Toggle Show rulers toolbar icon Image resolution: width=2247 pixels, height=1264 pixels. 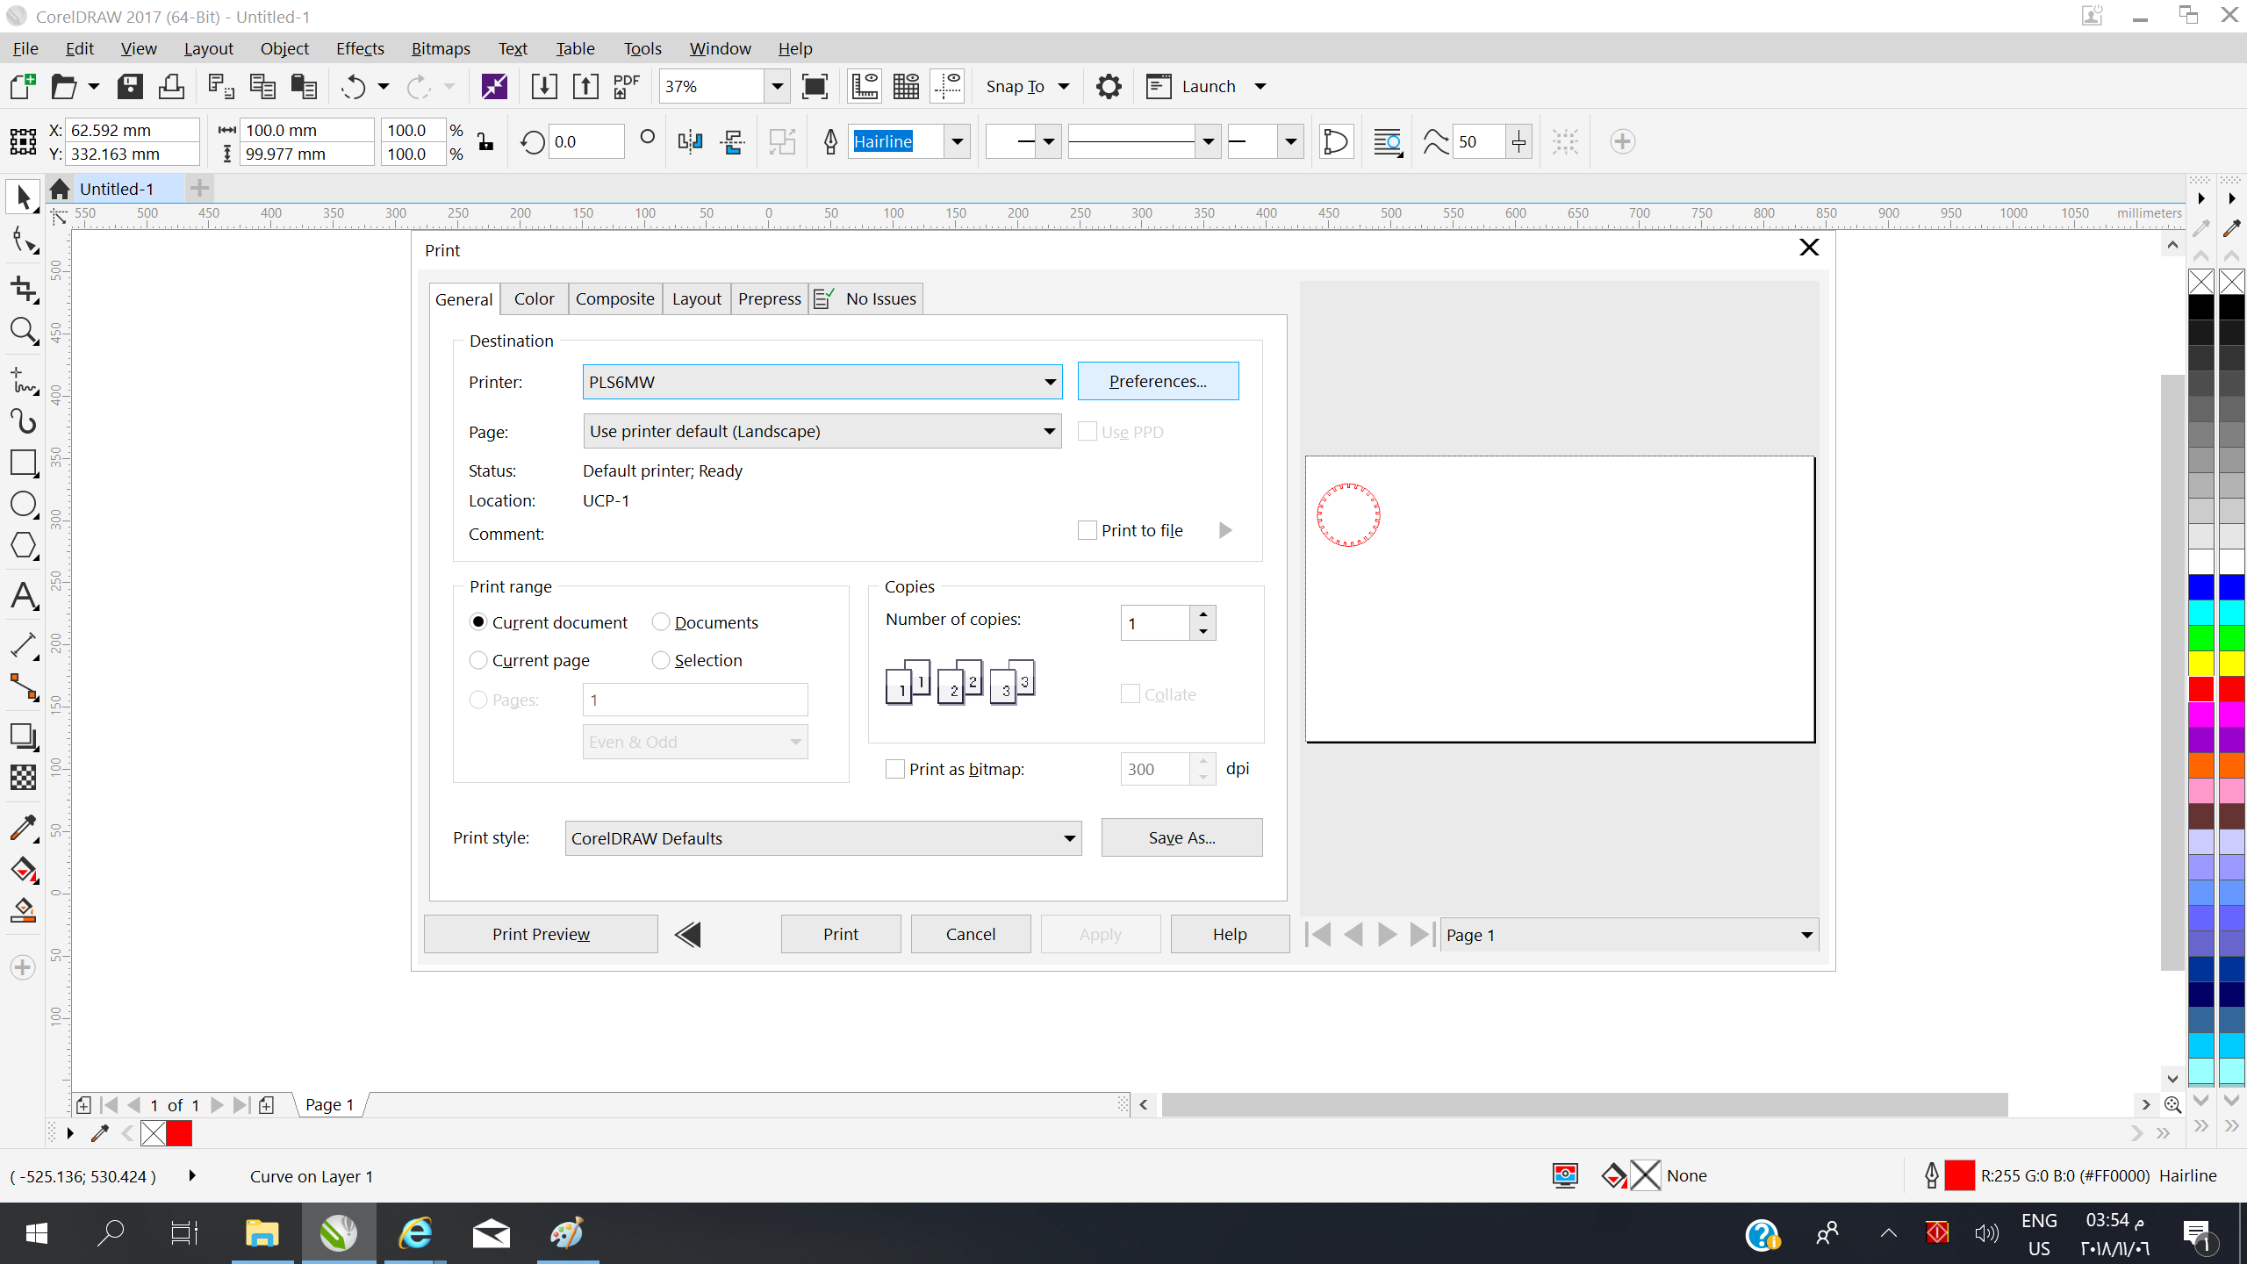pos(865,86)
